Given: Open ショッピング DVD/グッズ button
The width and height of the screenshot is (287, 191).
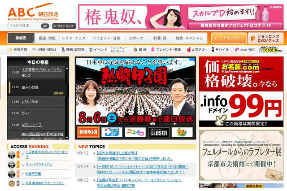Looking at the screenshot, I should pyautogui.click(x=265, y=38).
